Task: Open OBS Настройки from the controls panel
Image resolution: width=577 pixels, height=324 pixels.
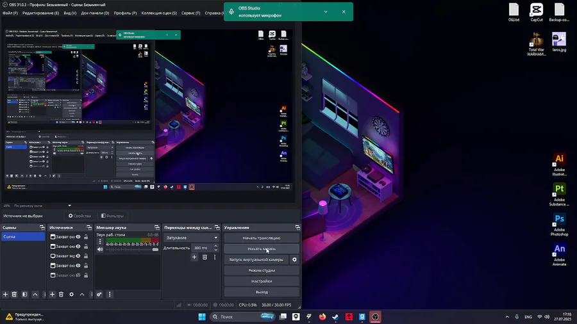Action: click(262, 281)
